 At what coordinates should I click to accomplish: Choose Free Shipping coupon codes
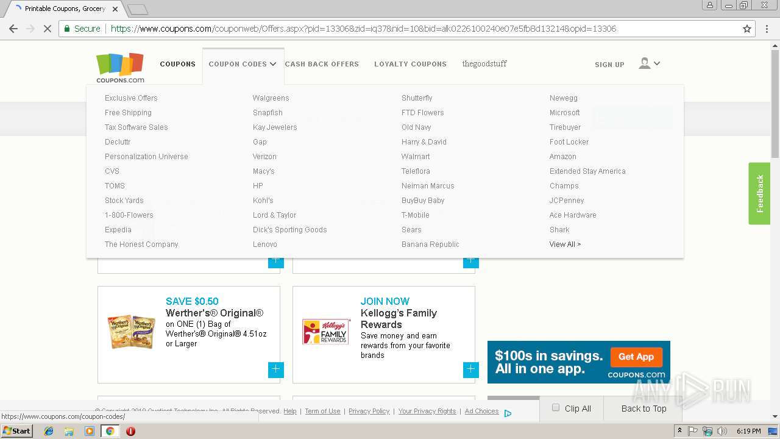tap(128, 113)
